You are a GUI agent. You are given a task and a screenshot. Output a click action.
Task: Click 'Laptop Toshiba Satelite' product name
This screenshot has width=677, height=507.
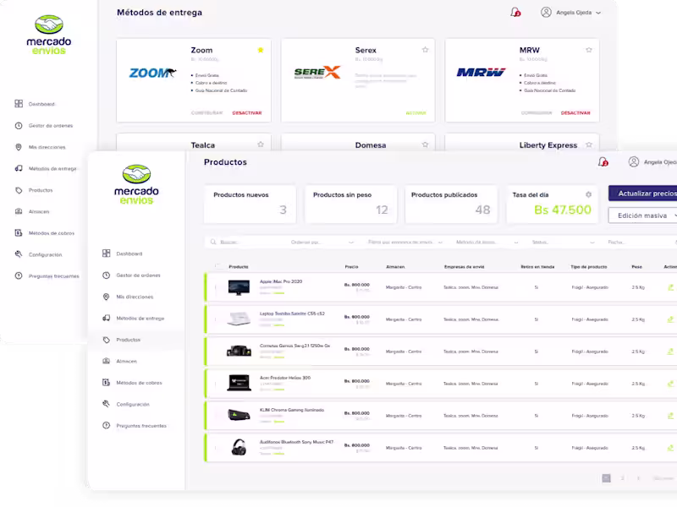pos(292,313)
